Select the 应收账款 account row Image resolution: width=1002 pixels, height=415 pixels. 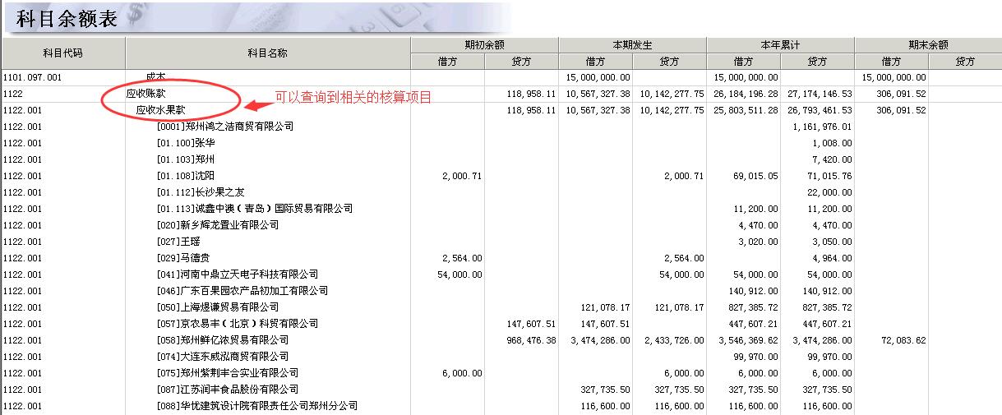tap(145, 94)
